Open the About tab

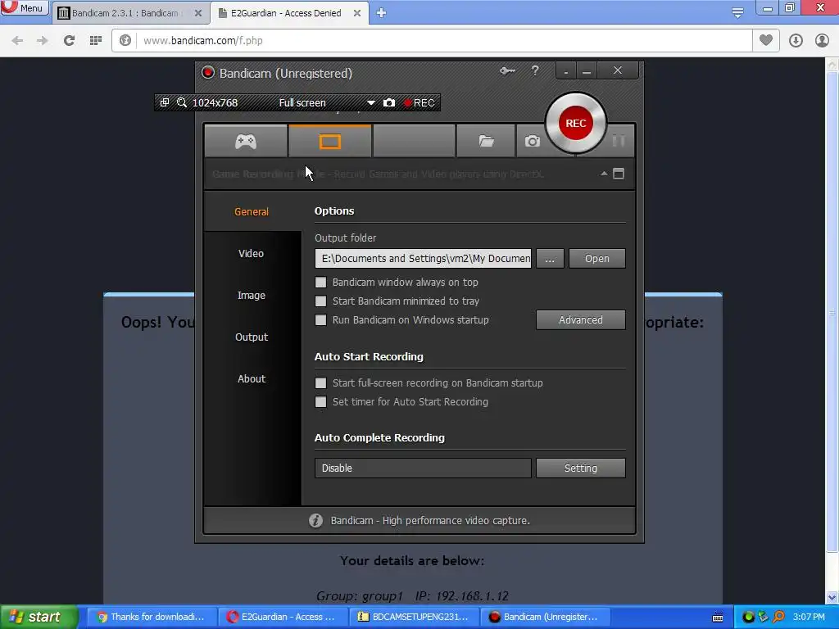pyautogui.click(x=252, y=378)
